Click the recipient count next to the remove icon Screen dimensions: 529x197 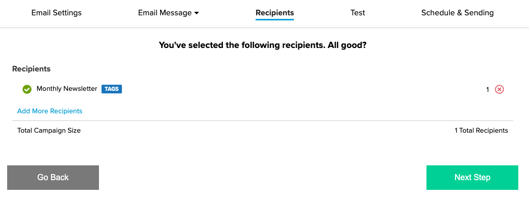[x=488, y=90]
